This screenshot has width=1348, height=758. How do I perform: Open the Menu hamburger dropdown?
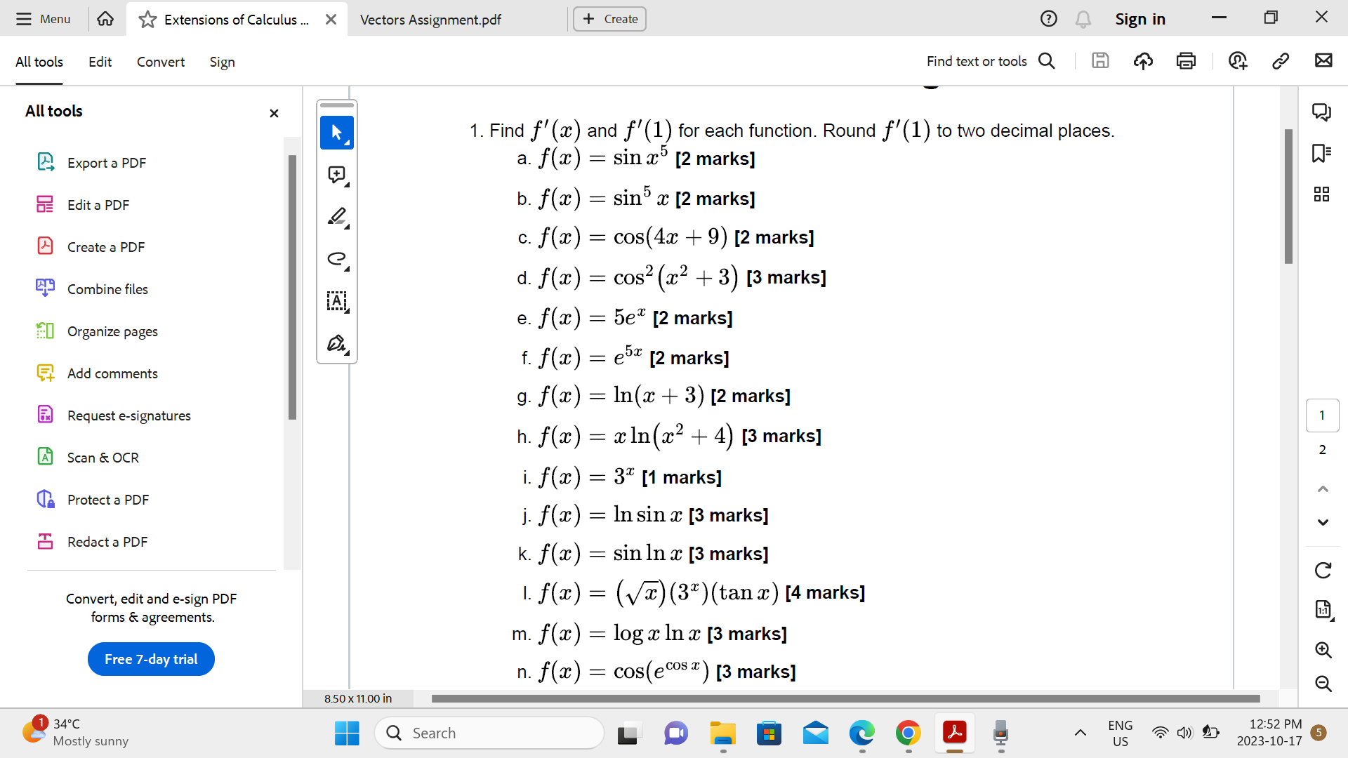click(44, 19)
